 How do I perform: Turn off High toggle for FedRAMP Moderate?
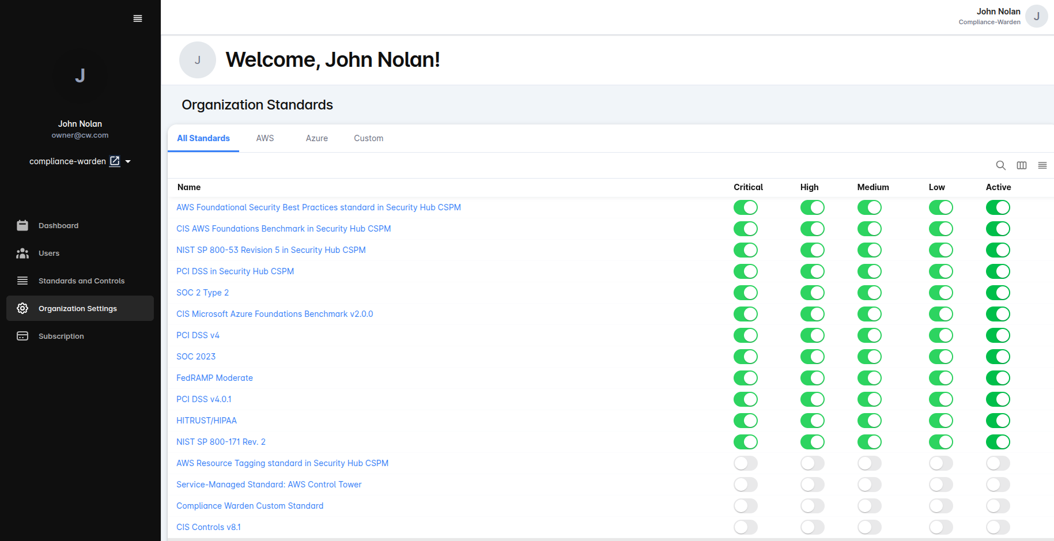(812, 378)
